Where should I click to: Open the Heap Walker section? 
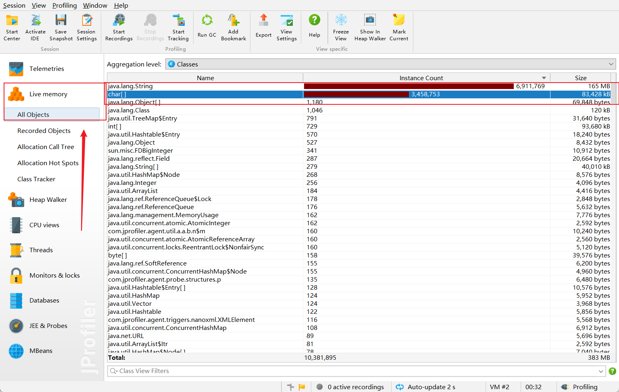click(38, 200)
